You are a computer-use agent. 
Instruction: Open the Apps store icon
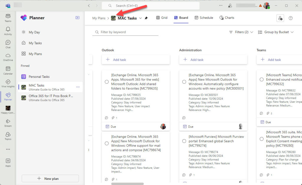[x=8, y=163]
